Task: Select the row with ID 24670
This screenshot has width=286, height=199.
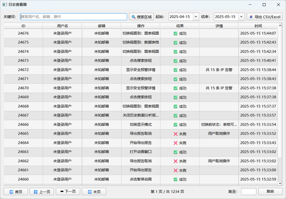Action: [23, 88]
